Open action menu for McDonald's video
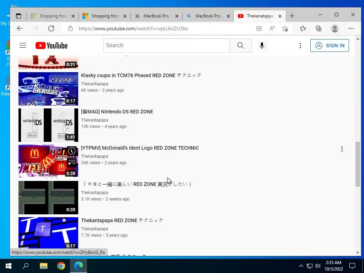The width and height of the screenshot is (364, 273). pos(342,149)
